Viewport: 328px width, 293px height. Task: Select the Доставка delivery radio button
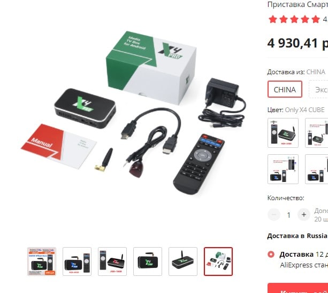(271, 255)
